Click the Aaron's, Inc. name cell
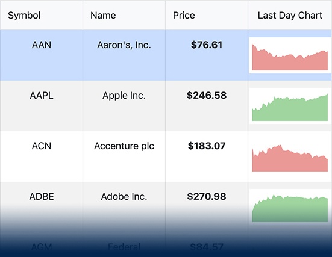The height and width of the screenshot is (257, 332). pos(124,55)
